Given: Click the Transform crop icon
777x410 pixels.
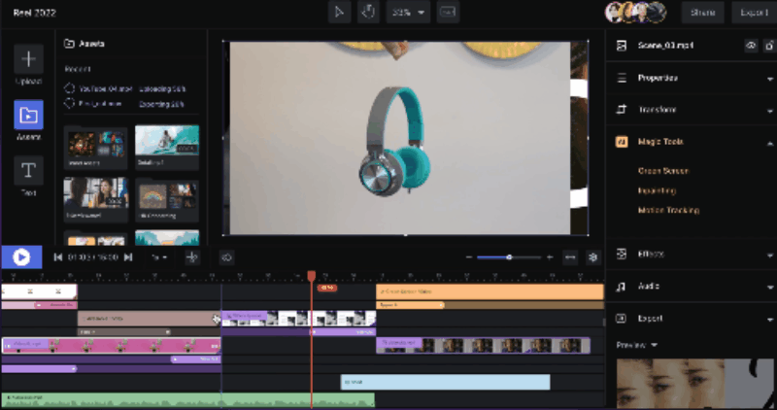Looking at the screenshot, I should click(622, 110).
